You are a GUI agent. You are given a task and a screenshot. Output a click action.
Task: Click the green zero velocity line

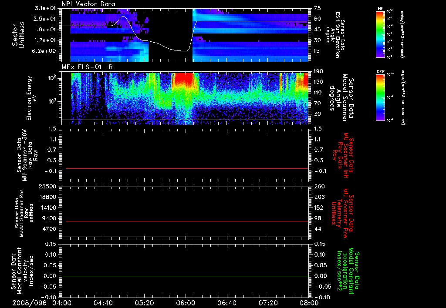point(185,276)
